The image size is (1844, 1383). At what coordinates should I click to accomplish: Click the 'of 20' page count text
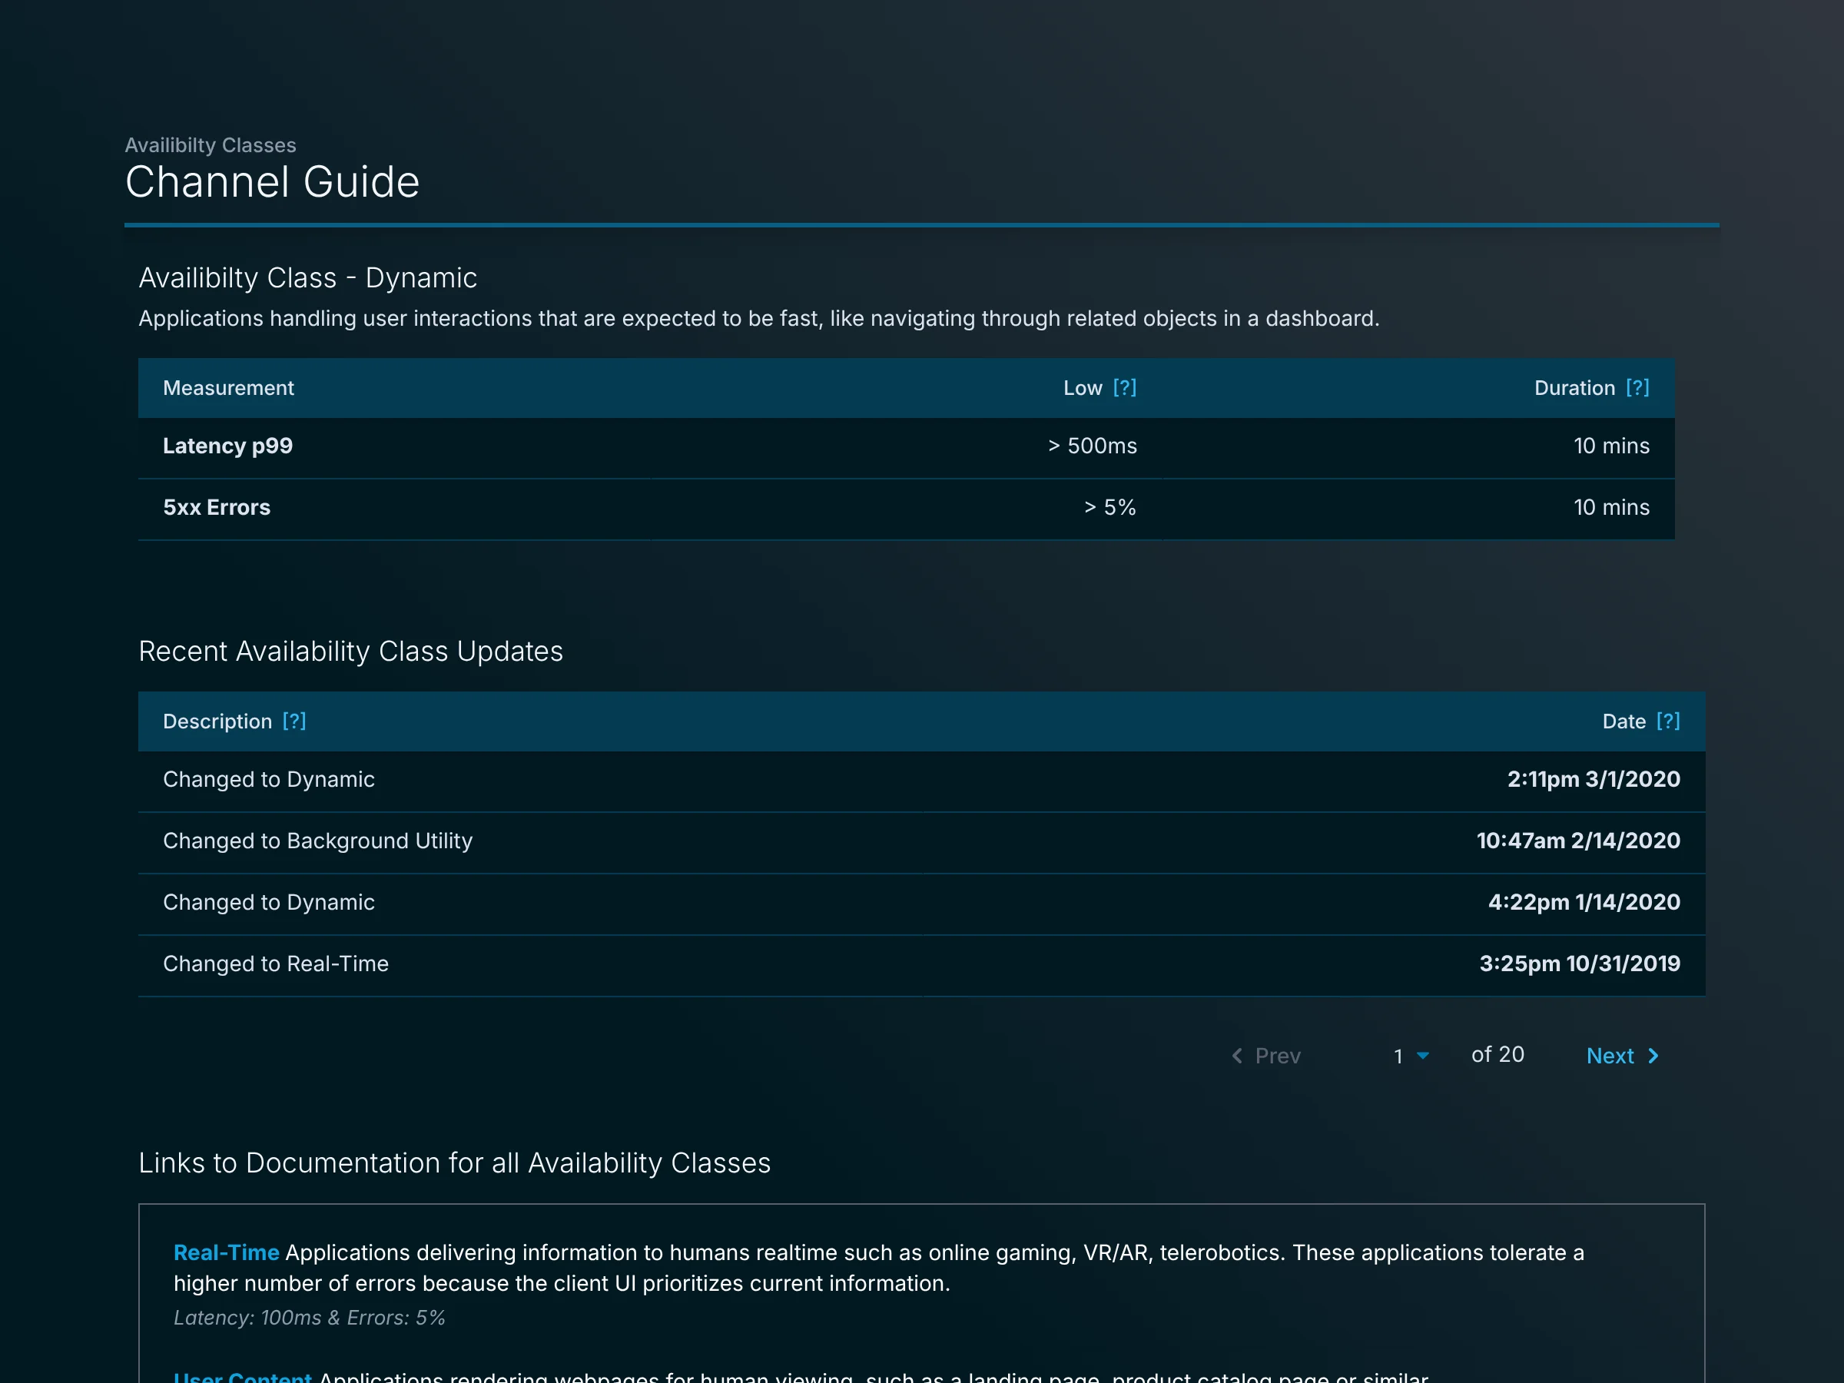(1497, 1055)
